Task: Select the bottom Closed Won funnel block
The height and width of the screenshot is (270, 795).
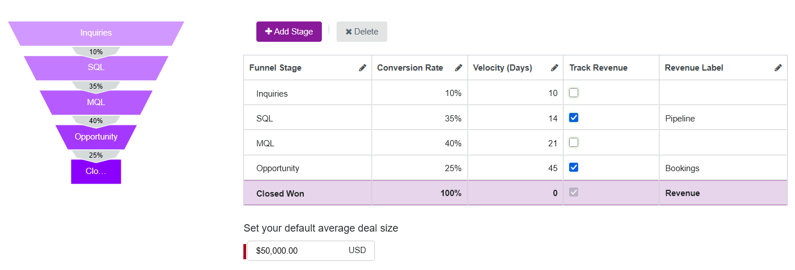Action: pyautogui.click(x=96, y=172)
